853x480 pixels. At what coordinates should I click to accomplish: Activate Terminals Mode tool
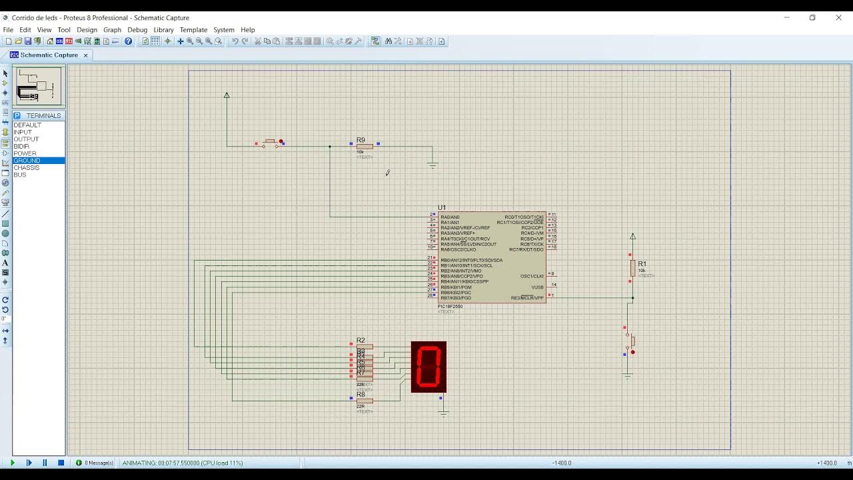pyautogui.click(x=5, y=142)
